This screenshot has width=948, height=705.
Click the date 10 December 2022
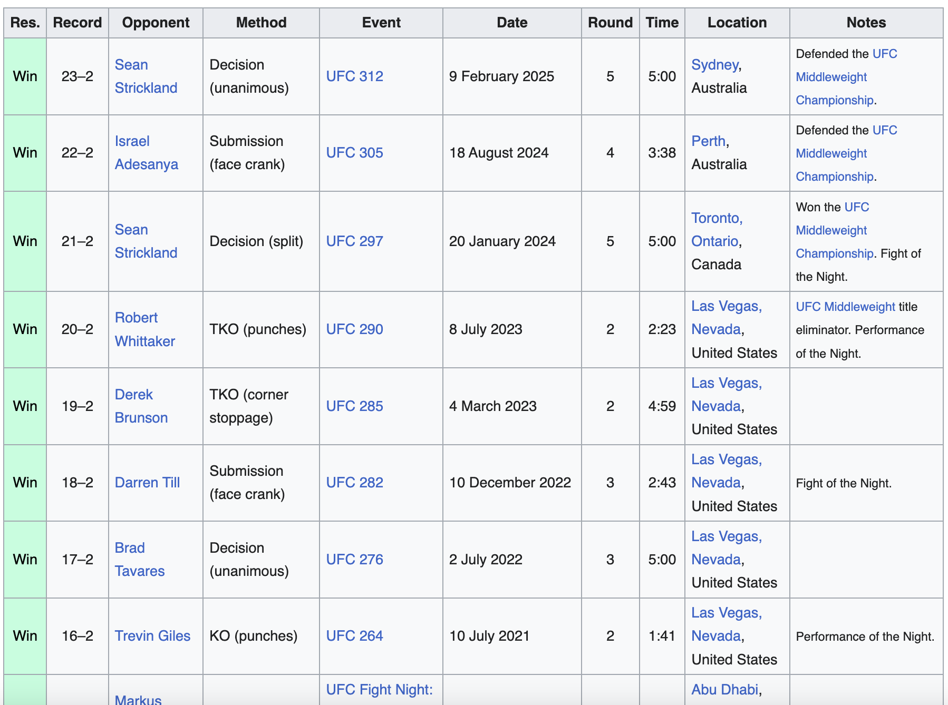click(510, 483)
